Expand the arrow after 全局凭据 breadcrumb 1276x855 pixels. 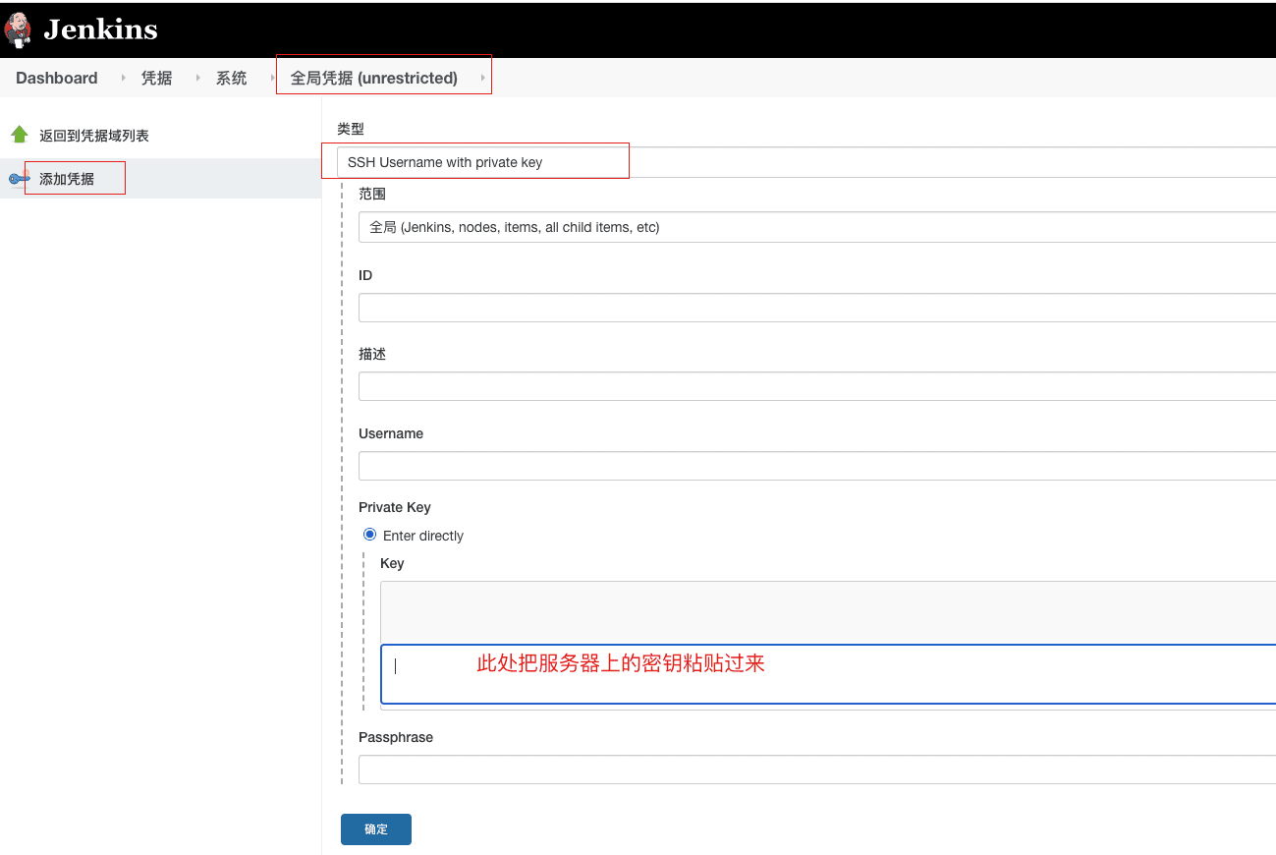(x=482, y=78)
